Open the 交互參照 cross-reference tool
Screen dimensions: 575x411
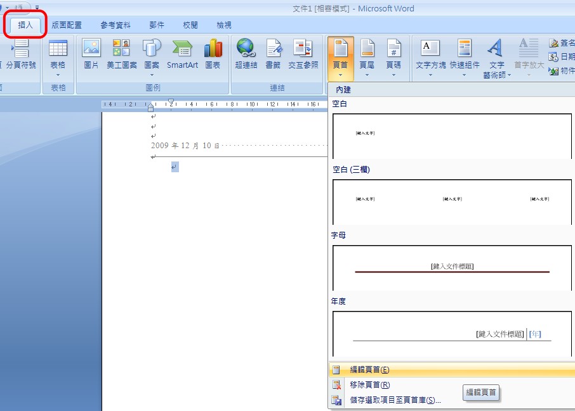coord(303,53)
